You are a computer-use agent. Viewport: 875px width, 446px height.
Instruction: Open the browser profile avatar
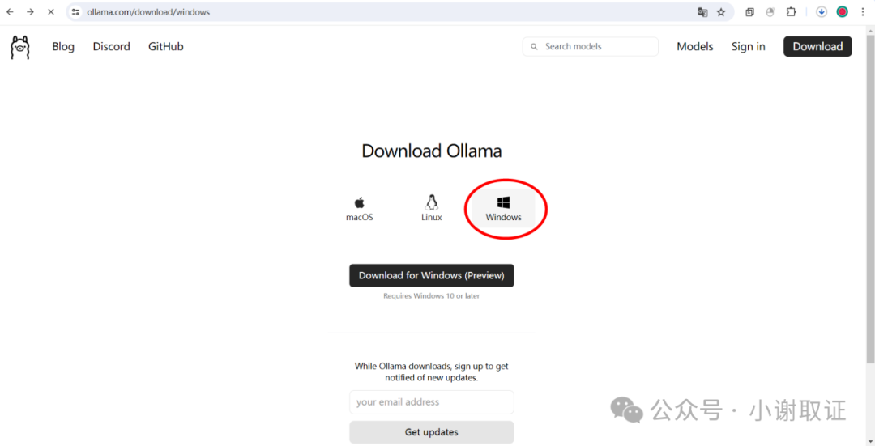coord(842,11)
